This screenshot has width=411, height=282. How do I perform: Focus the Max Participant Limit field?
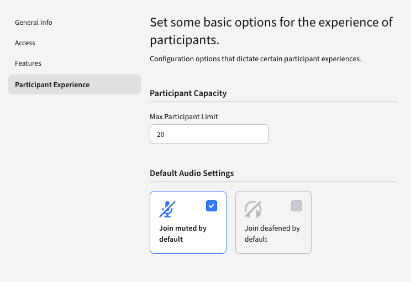[209, 134]
